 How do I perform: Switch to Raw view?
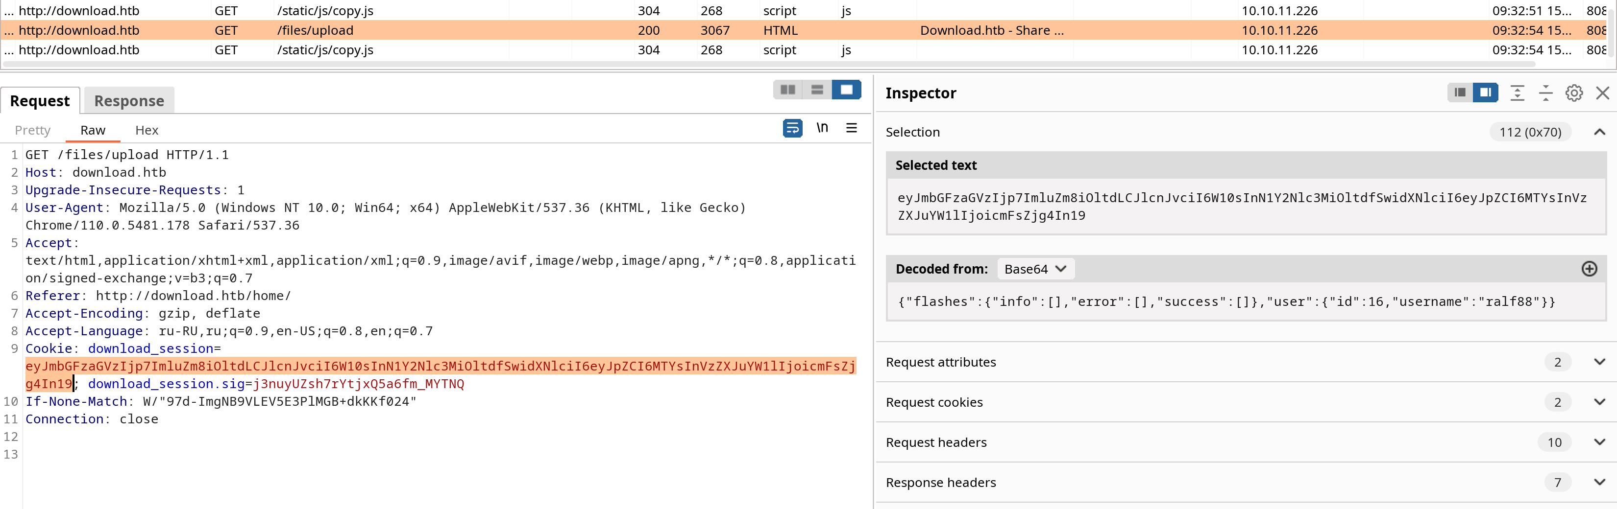tap(93, 130)
